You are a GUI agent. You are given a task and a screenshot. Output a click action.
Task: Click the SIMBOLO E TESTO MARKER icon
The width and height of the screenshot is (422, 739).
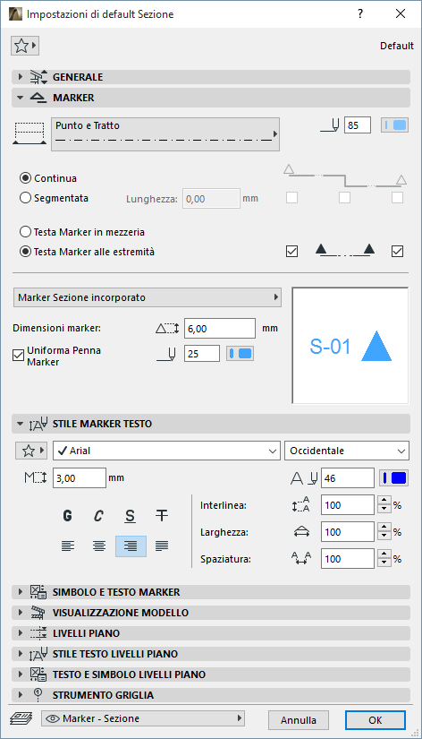(x=38, y=592)
